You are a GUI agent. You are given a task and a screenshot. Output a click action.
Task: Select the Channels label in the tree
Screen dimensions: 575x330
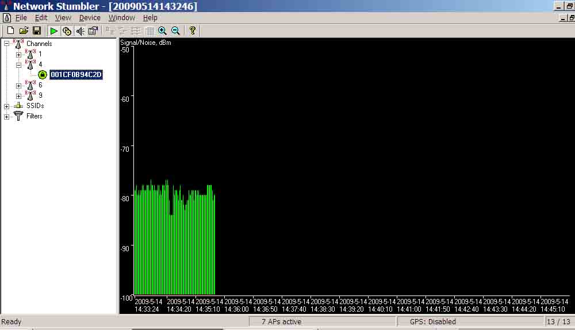point(39,44)
